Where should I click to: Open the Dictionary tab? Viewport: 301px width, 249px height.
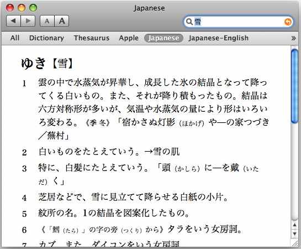[46, 38]
